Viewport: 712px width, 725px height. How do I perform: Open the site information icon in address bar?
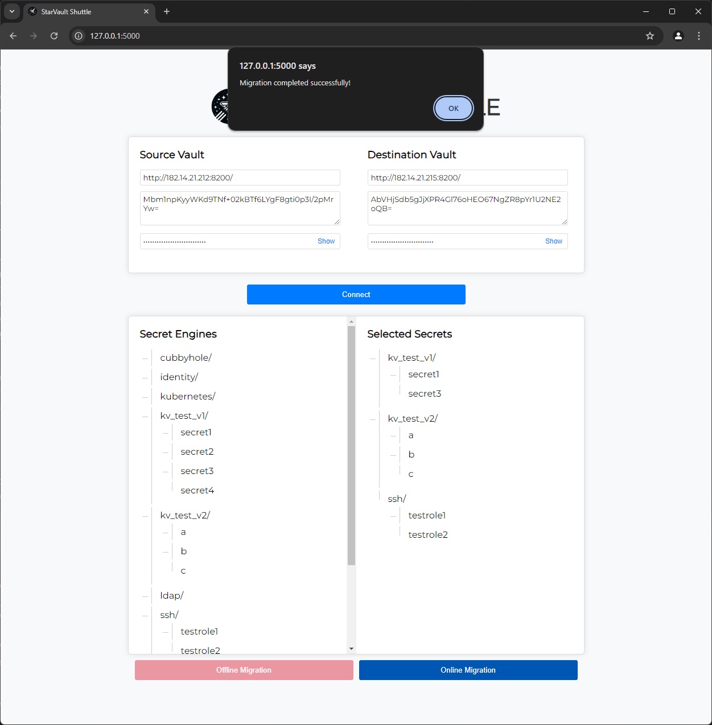pyautogui.click(x=79, y=36)
